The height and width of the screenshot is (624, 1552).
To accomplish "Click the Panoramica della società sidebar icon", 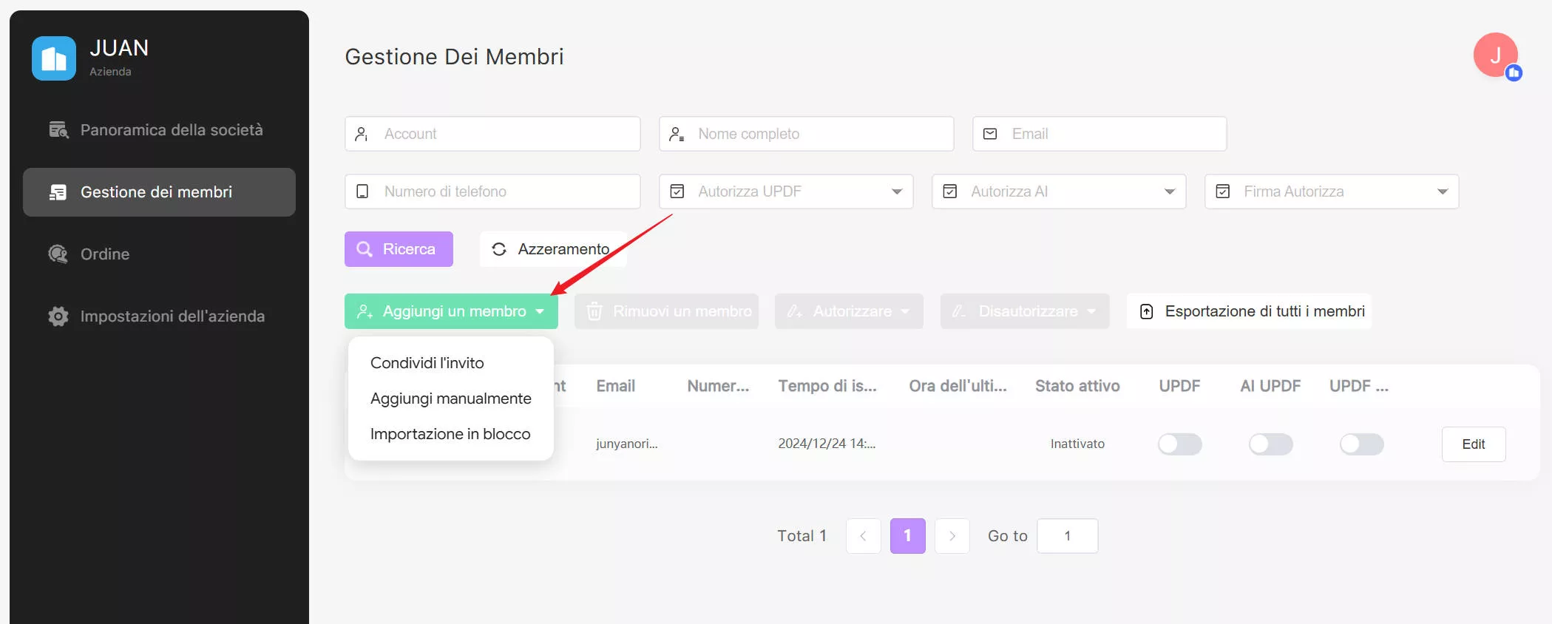I will pos(58,130).
